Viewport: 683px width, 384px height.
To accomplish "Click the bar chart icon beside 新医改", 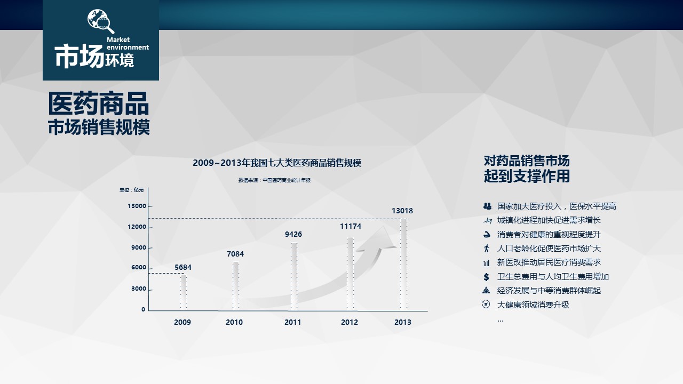I will pyautogui.click(x=487, y=262).
